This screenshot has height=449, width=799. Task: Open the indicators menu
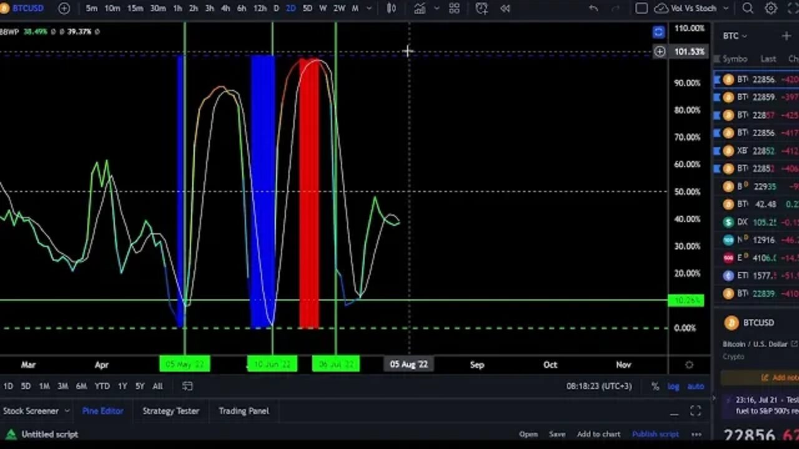coord(419,8)
